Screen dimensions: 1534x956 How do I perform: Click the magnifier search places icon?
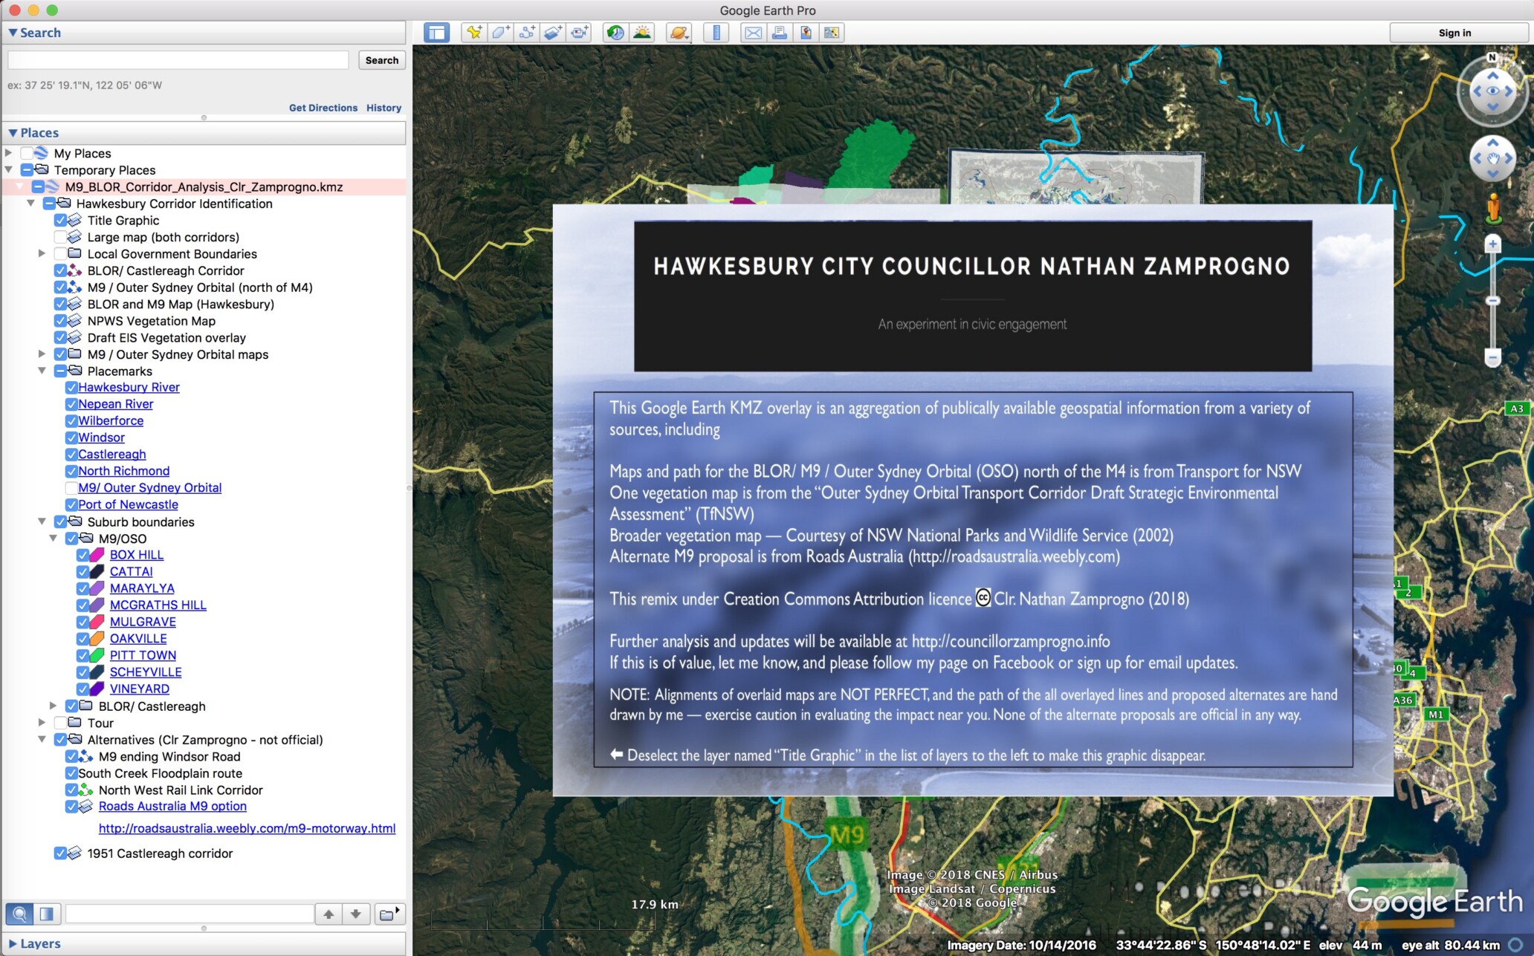[20, 914]
